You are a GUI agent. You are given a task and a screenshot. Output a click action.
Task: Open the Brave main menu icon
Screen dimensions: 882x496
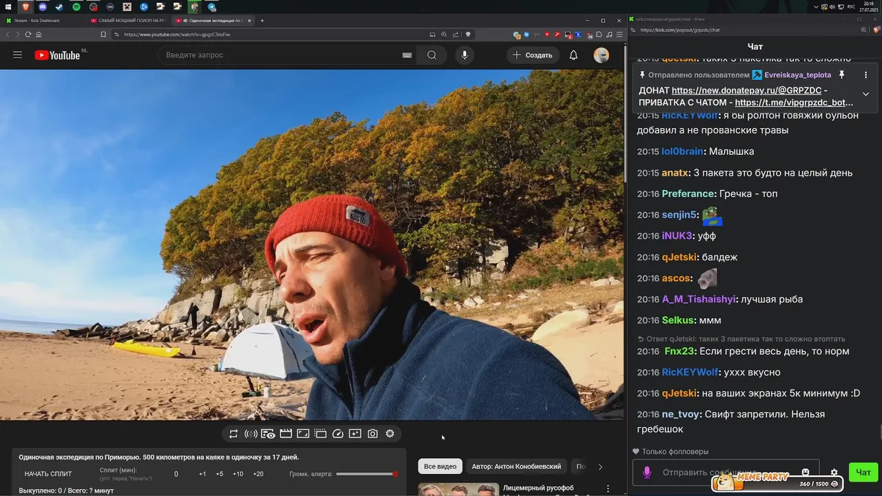click(618, 34)
